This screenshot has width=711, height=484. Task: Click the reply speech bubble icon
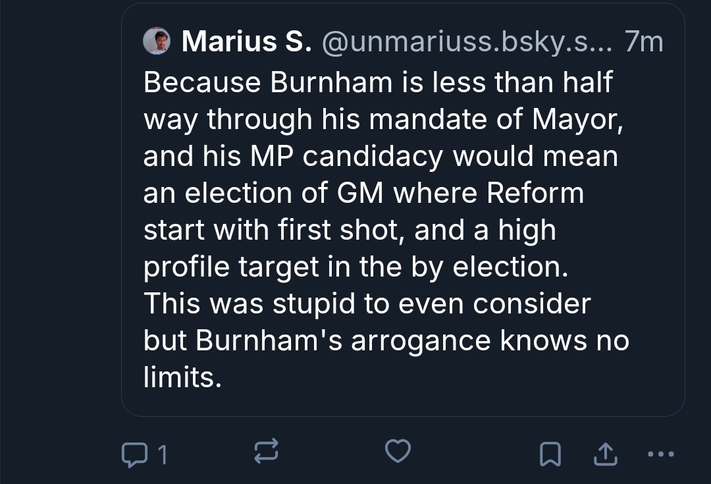click(134, 453)
